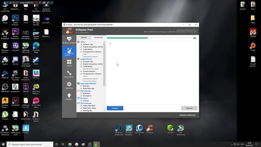Click the list scrollbar down arrow

pyautogui.click(x=104, y=110)
